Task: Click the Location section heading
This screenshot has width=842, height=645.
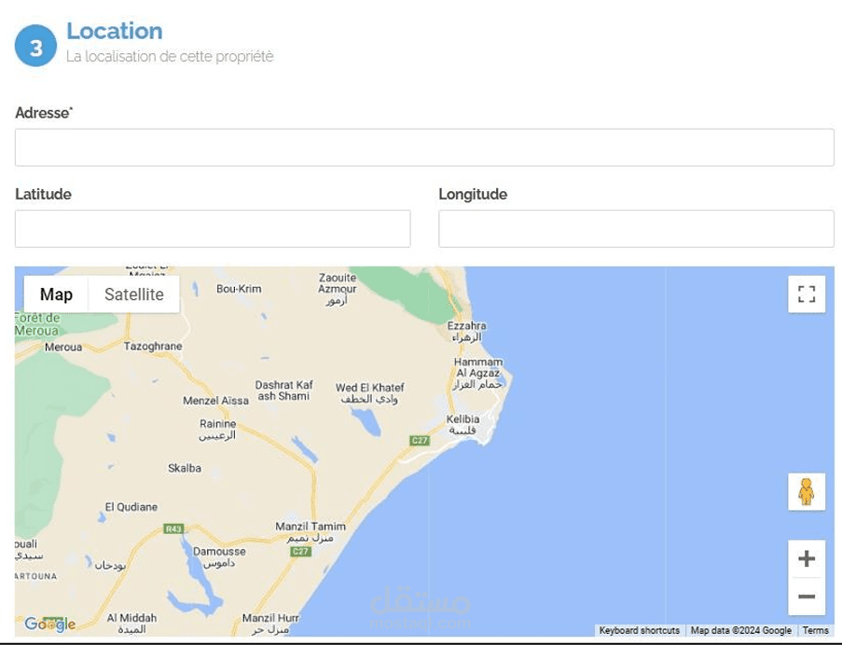Action: 115,31
